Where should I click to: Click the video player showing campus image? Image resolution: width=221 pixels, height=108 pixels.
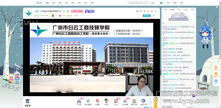tap(91, 57)
